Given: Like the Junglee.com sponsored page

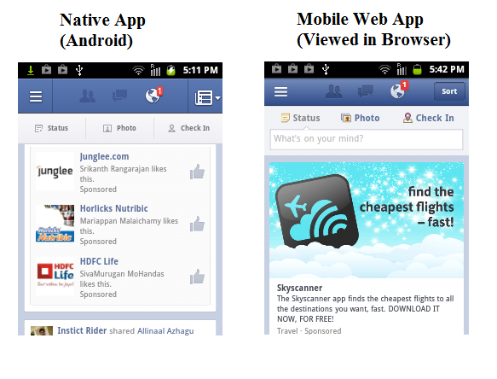Looking at the screenshot, I should pos(197,172).
